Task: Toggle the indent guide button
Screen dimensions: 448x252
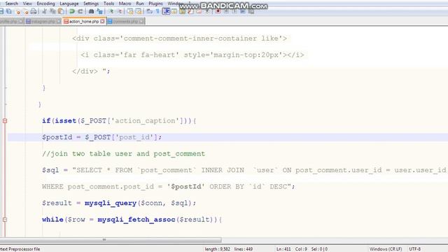Action: (166, 11)
